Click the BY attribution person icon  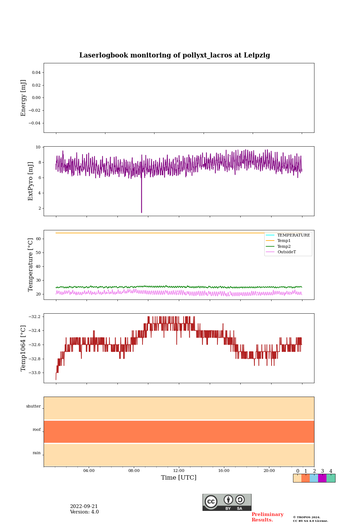[x=228, y=500]
